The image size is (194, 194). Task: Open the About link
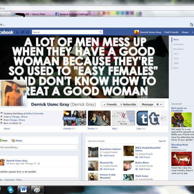coord(7,128)
